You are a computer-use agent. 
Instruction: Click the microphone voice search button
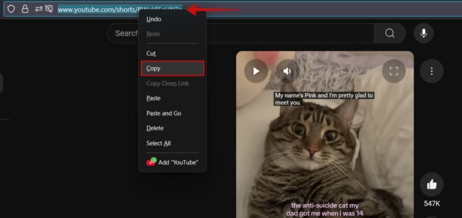click(x=424, y=33)
